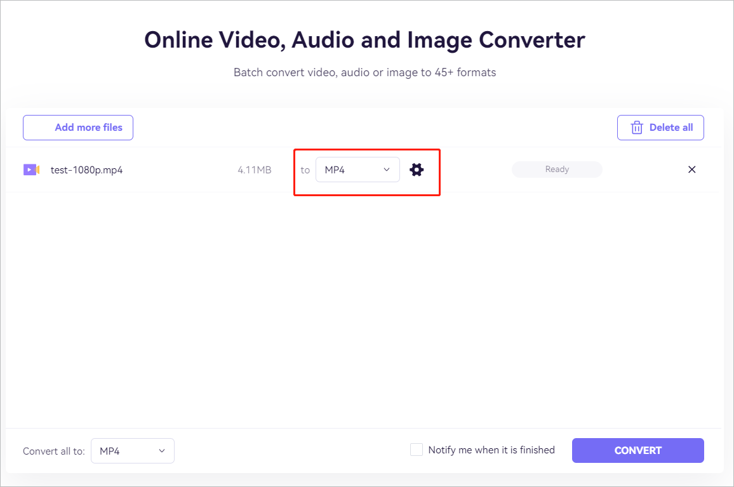This screenshot has width=734, height=487.
Task: Click inside the highlighted format selection area
Action: coord(366,171)
